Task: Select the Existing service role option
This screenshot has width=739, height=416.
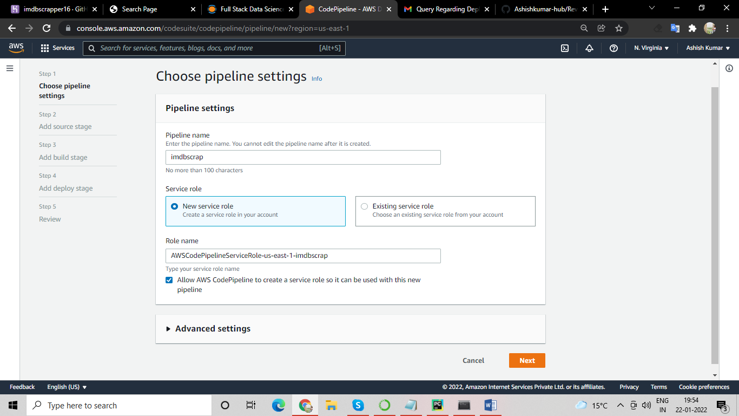Action: [x=445, y=211]
